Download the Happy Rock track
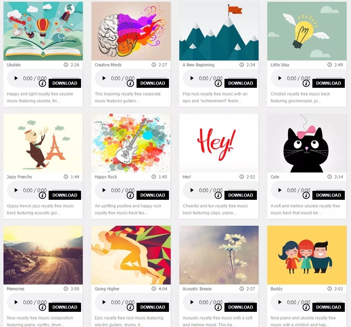This screenshot has width=351, height=327. [153, 195]
